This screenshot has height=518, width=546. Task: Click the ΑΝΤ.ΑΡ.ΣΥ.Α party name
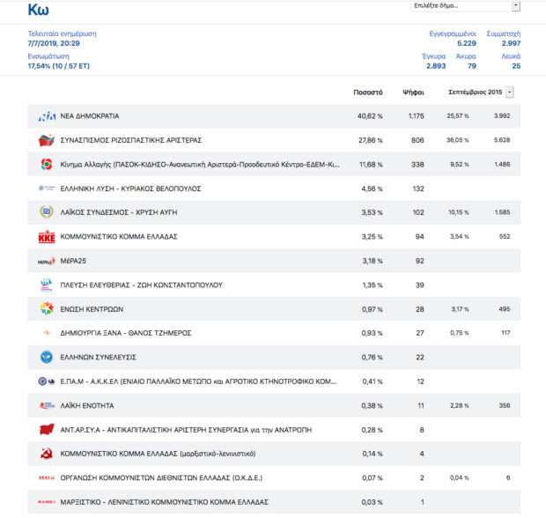click(x=186, y=430)
